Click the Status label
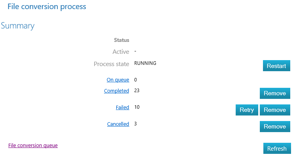This screenshot has height=159, width=295. coord(121,40)
